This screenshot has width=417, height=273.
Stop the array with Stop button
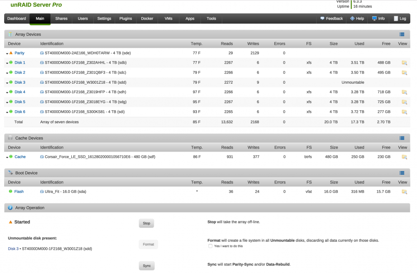point(146,223)
